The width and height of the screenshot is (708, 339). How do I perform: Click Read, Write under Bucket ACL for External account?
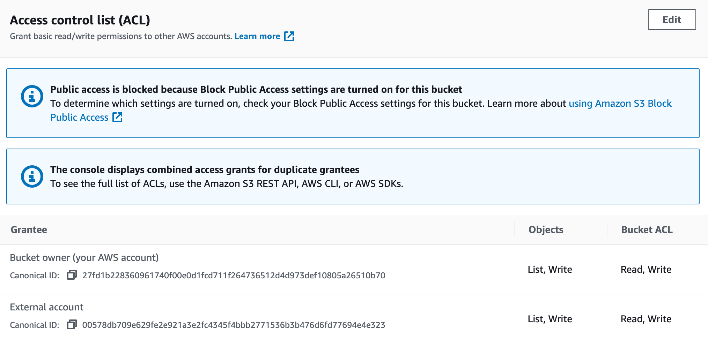pyautogui.click(x=646, y=319)
